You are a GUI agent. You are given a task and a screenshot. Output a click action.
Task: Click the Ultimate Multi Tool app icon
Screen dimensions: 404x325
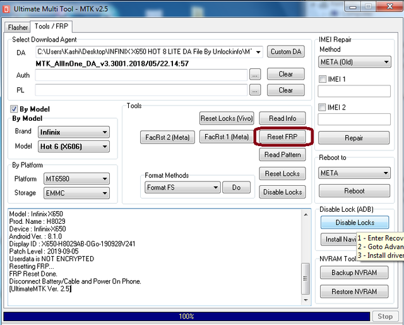(x=6, y=9)
